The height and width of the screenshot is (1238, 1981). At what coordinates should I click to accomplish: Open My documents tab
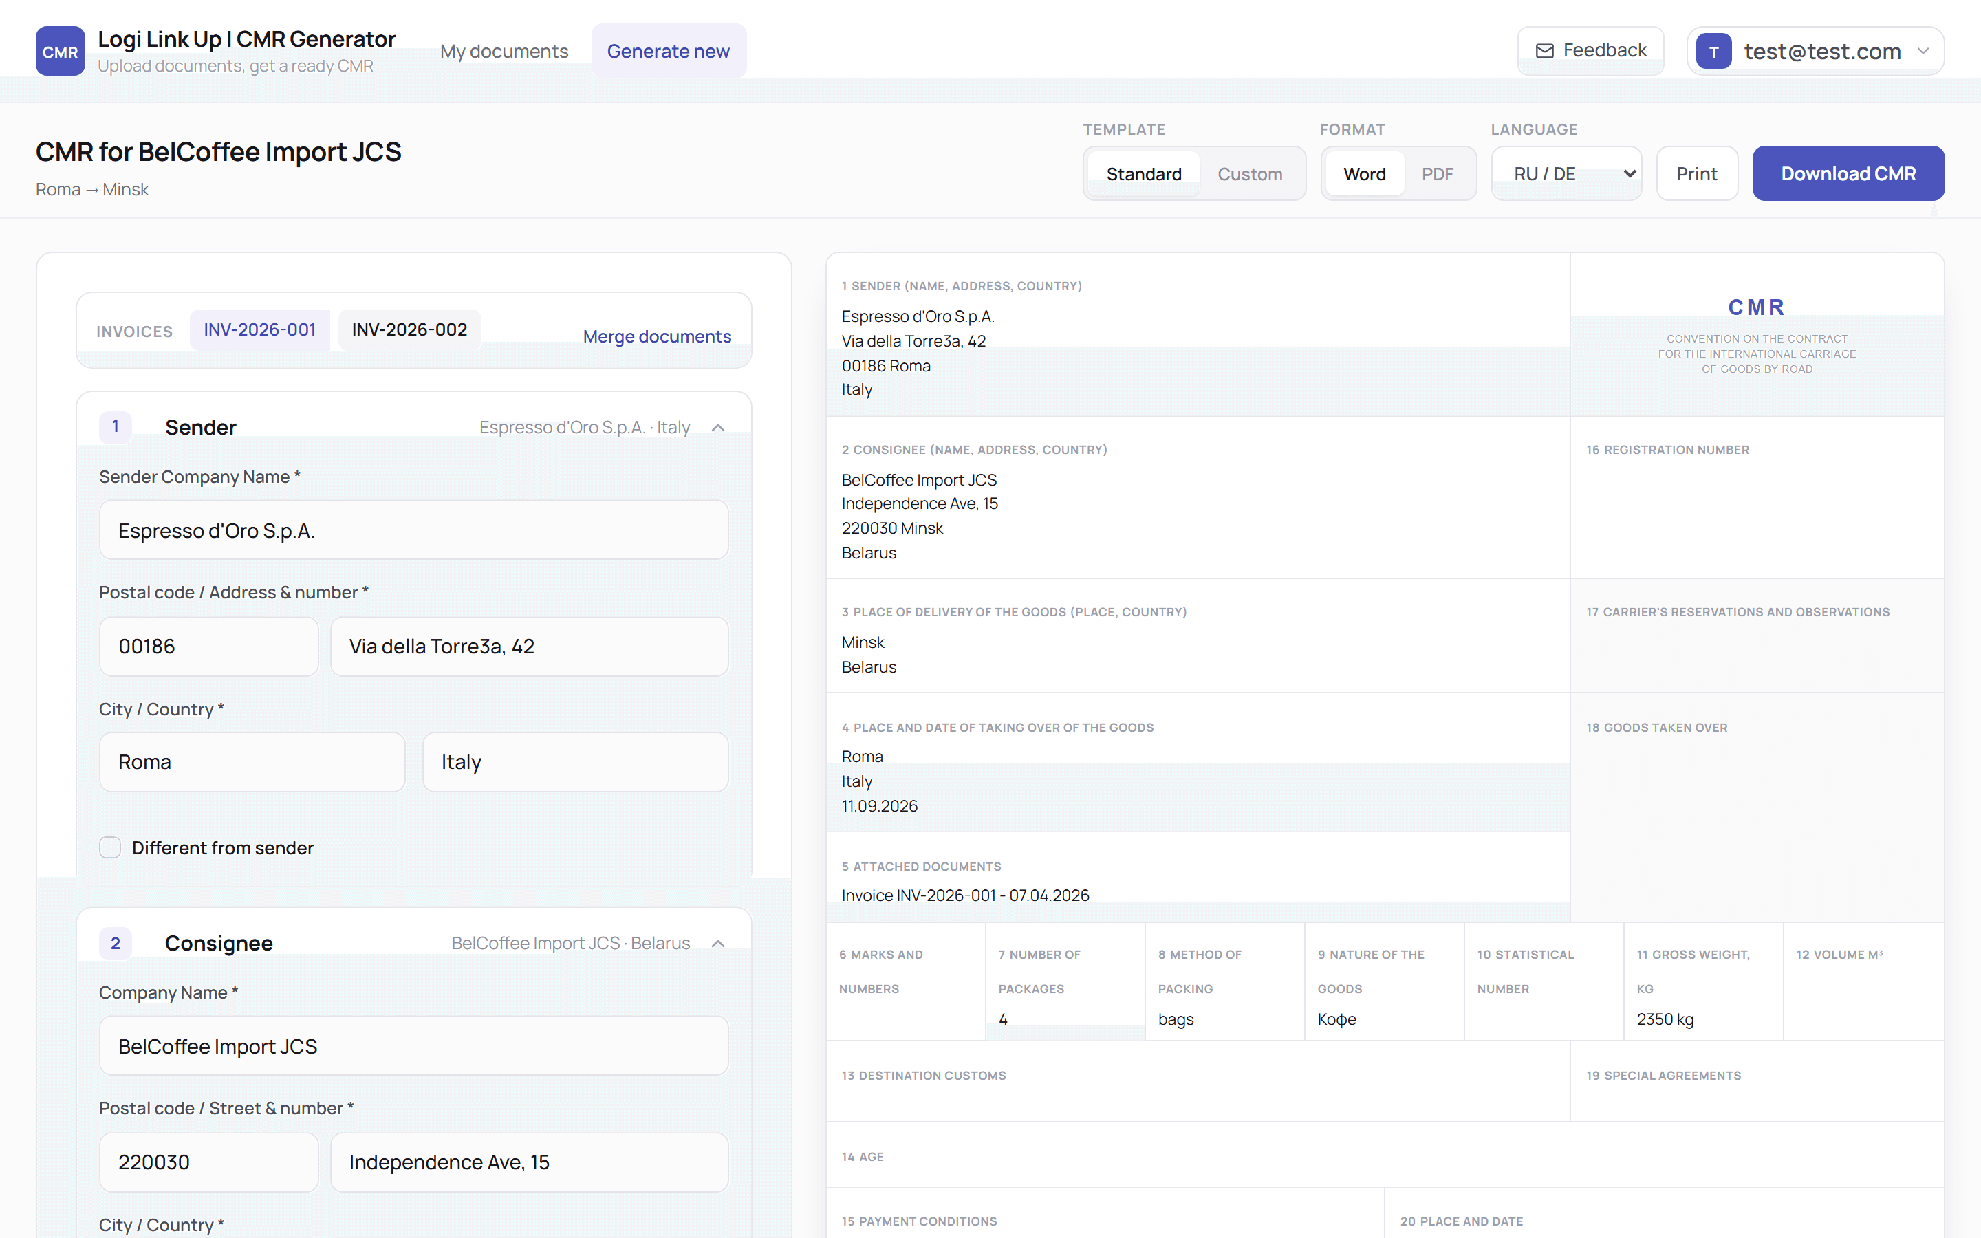pyautogui.click(x=504, y=51)
